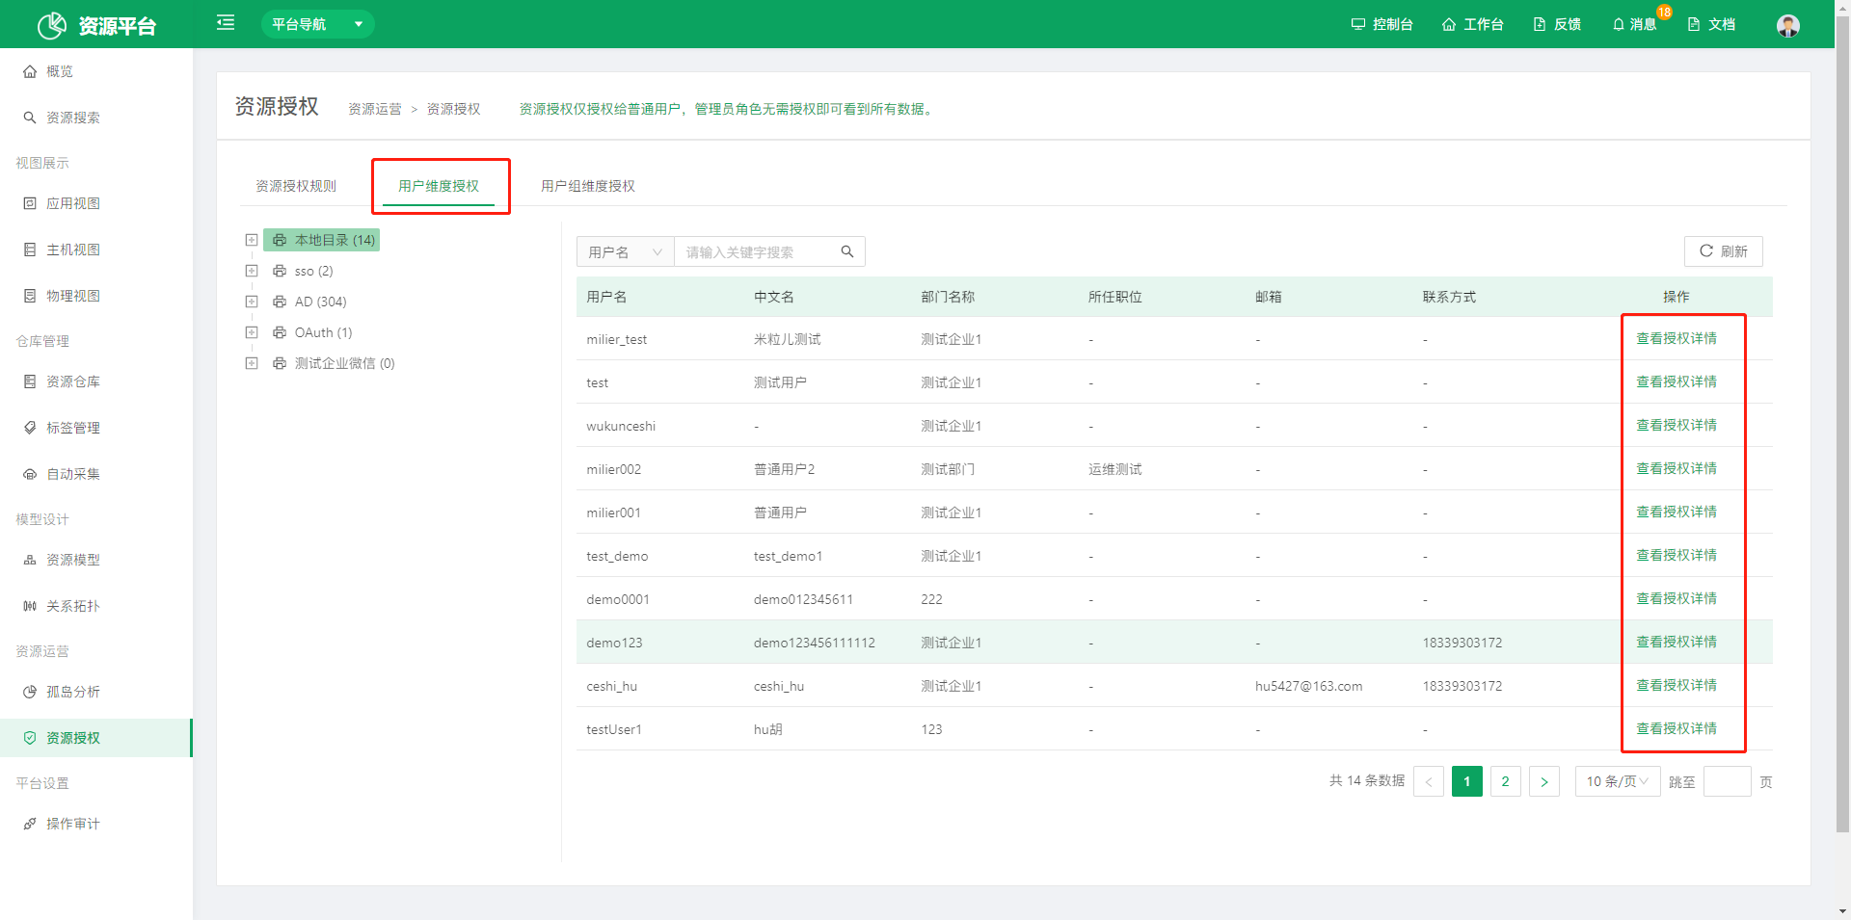Expand the sso (2) tree node
The width and height of the screenshot is (1851, 920).
click(252, 271)
